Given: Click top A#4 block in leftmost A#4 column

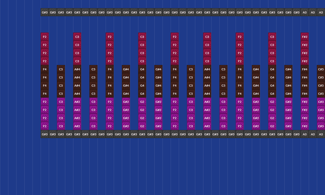Looking at the screenshot, I should point(77,69).
